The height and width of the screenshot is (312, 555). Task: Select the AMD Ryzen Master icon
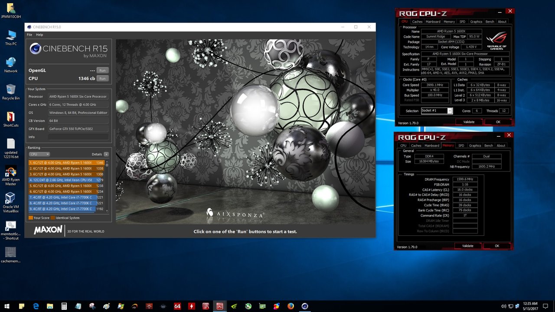(x=11, y=175)
